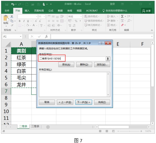Collapse the range selector dialog icon
This screenshot has height=143, width=156.
pos(108,59)
